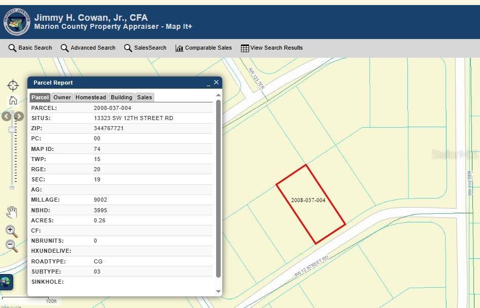Click the View Search Results grid icon
Image resolution: width=480 pixels, height=308 pixels.
coord(244,48)
